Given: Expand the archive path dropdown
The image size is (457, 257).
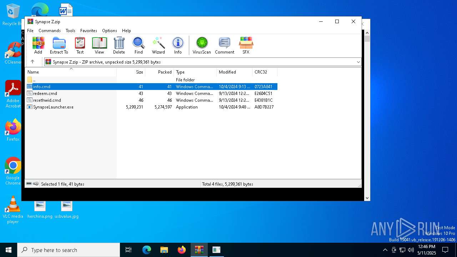Looking at the screenshot, I should 358,62.
